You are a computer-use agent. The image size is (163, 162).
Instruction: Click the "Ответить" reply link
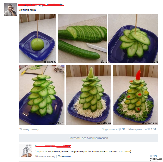point(64,156)
